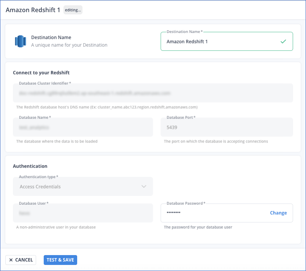This screenshot has height=271, width=306.
Task: Click the bold 'Destination Name' label beside logo
Action: (51, 38)
